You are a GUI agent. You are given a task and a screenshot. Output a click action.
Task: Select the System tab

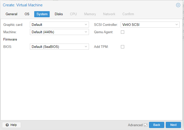[x=42, y=14]
